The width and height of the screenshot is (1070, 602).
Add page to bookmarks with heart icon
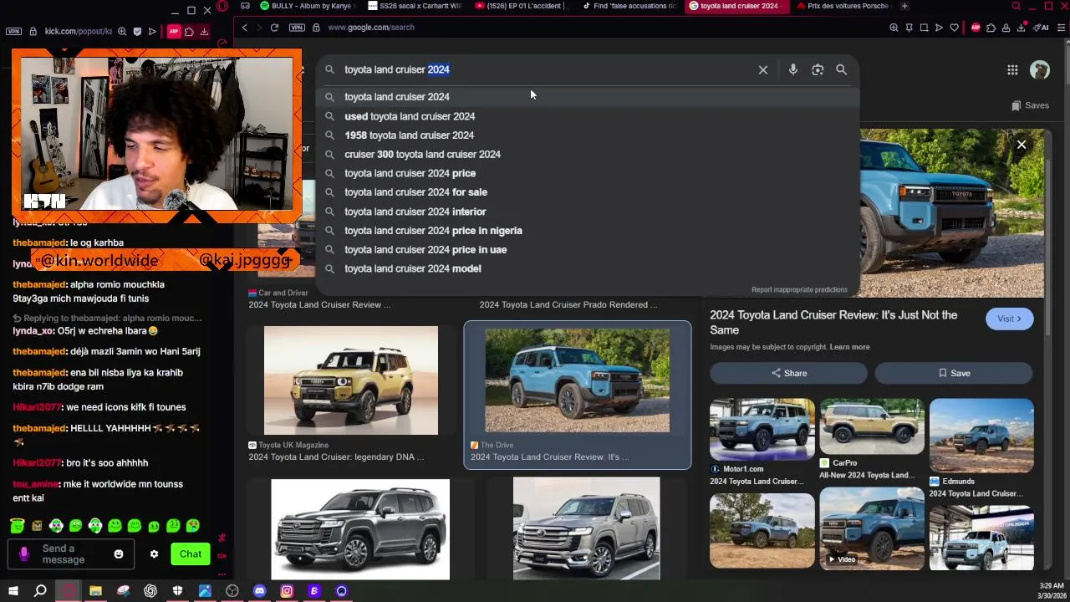click(x=954, y=28)
